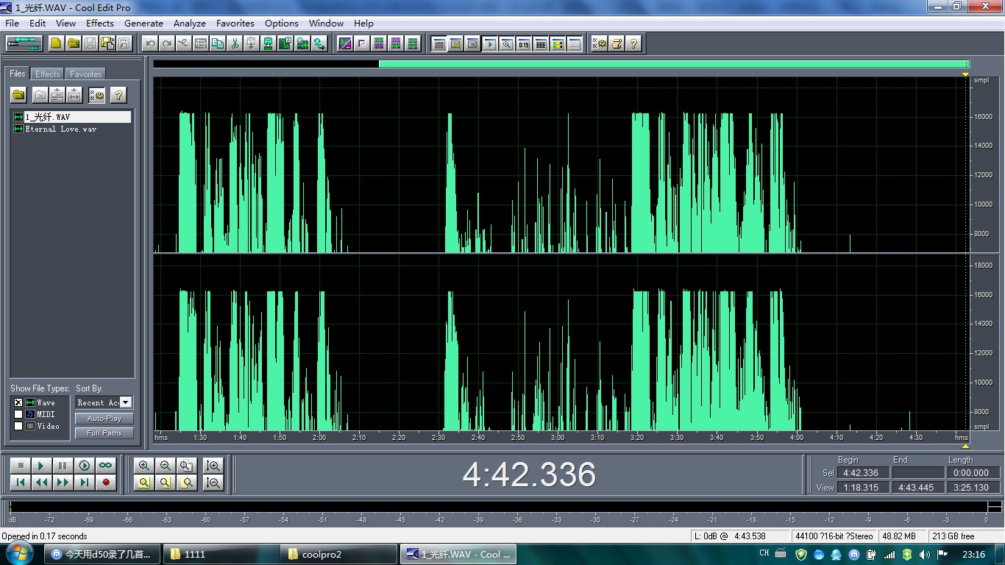This screenshot has width=1005, height=565.
Task: Open the Options menu
Action: coord(282,24)
